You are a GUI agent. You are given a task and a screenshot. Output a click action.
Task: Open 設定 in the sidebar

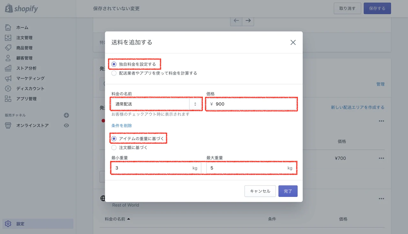tap(20, 224)
